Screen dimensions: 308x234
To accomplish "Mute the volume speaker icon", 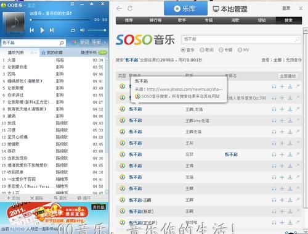I will (82, 30).
